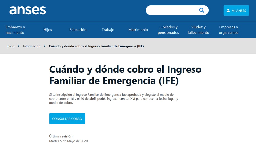Screen dimensions: 256x148
Task: Open Viudez y fallecimiento section
Action: coord(198,30)
